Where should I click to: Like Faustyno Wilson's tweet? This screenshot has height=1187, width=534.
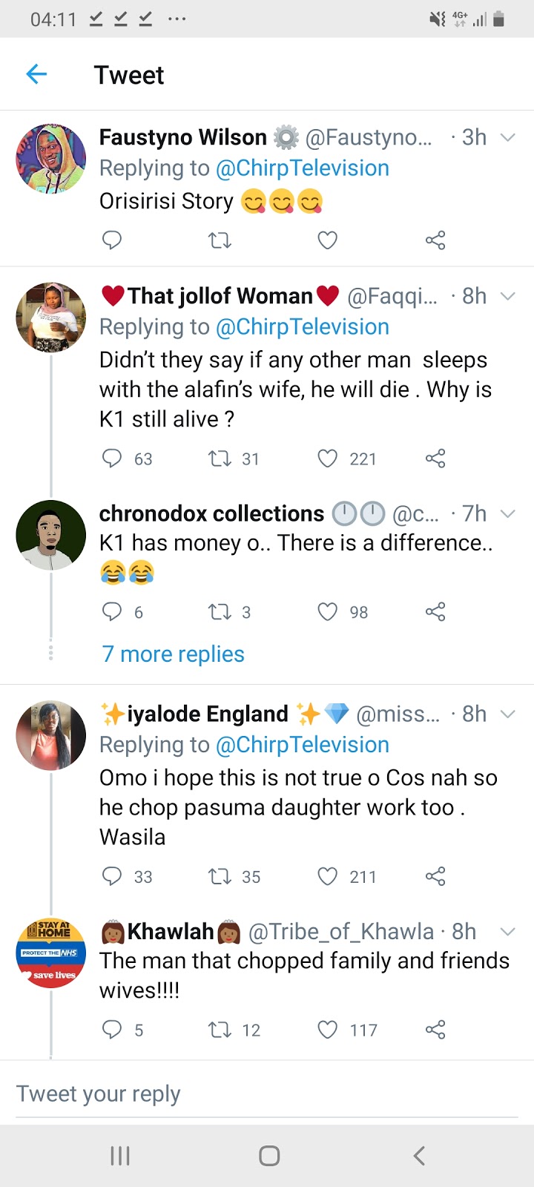327,240
